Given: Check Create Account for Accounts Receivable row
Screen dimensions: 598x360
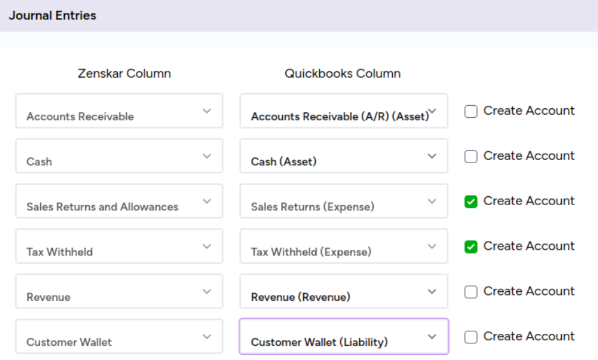Looking at the screenshot, I should [x=471, y=112].
